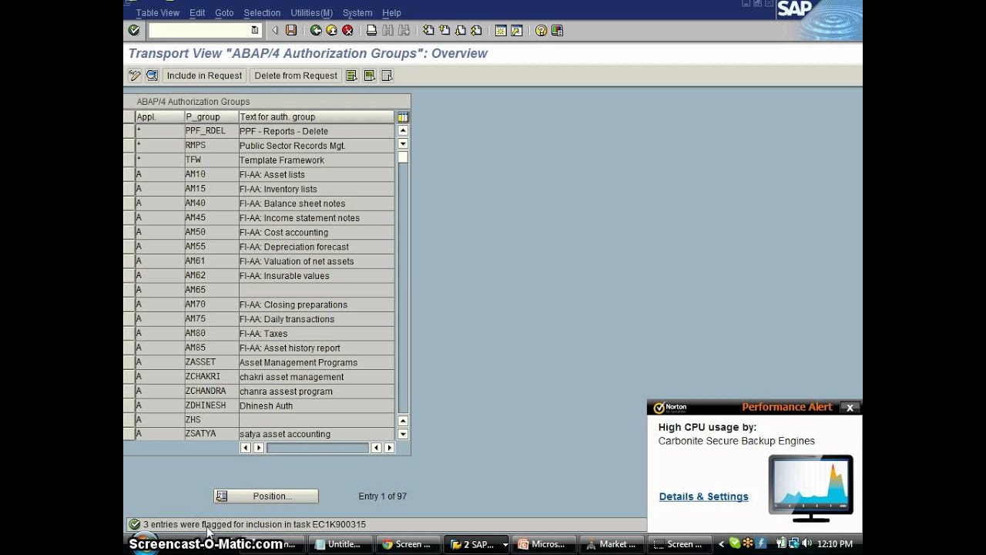Click the yellow Exit icon
This screenshot has height=555, width=986.
331,30
